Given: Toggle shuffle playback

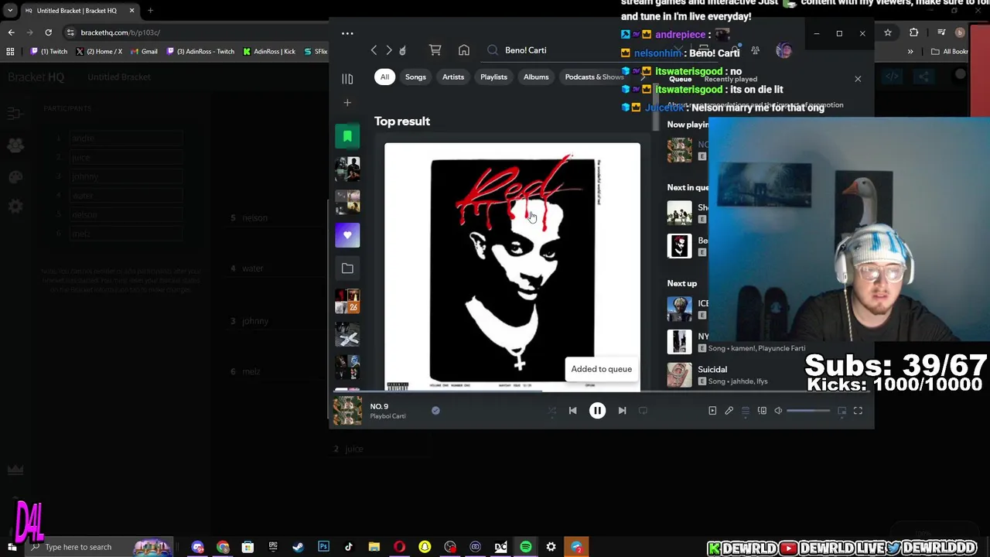Looking at the screenshot, I should pyautogui.click(x=551, y=411).
